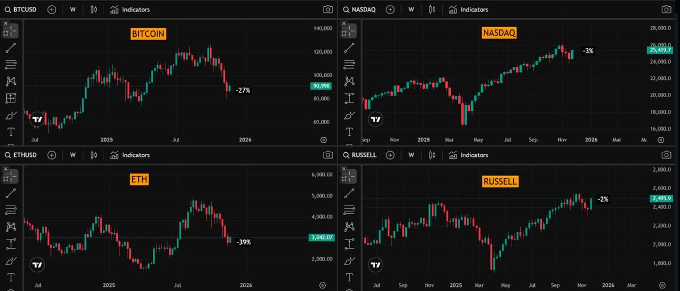Viewport: 680px width, 291px height.
Task: Select the BITCOIN text annotation
Action: (148, 34)
